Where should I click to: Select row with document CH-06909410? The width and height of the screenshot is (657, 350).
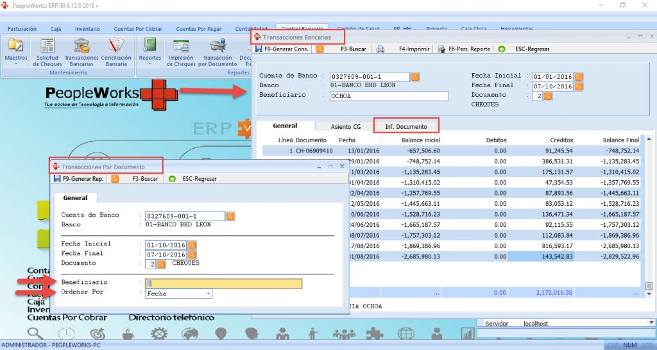[451, 151]
